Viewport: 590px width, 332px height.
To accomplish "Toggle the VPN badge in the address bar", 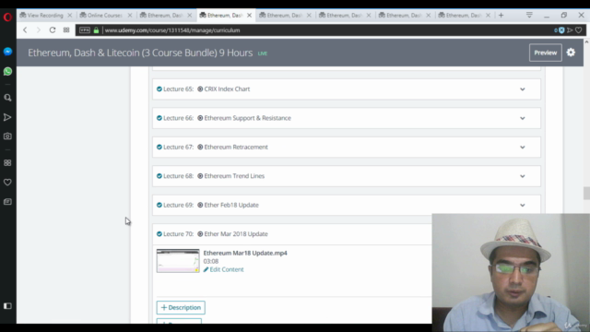I will pos(85,30).
